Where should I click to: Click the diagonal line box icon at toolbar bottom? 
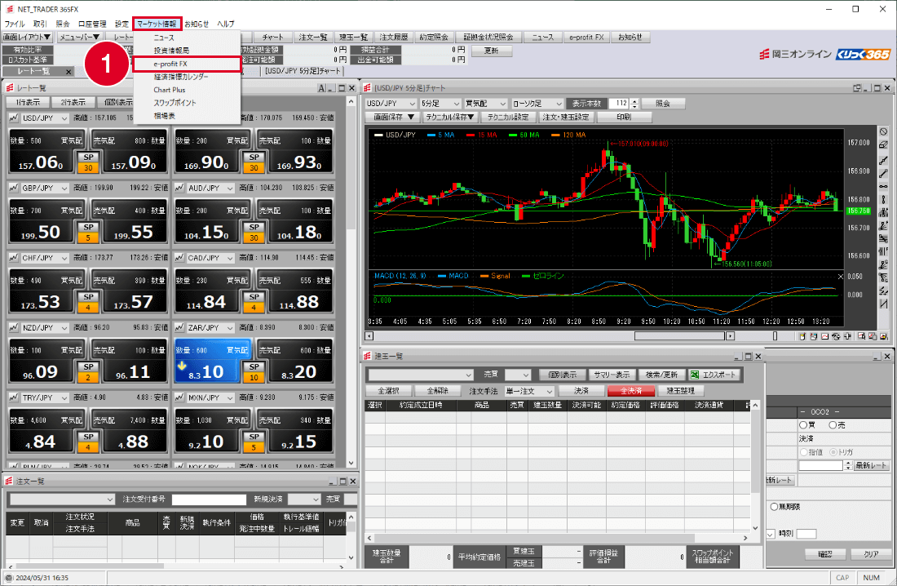883,304
